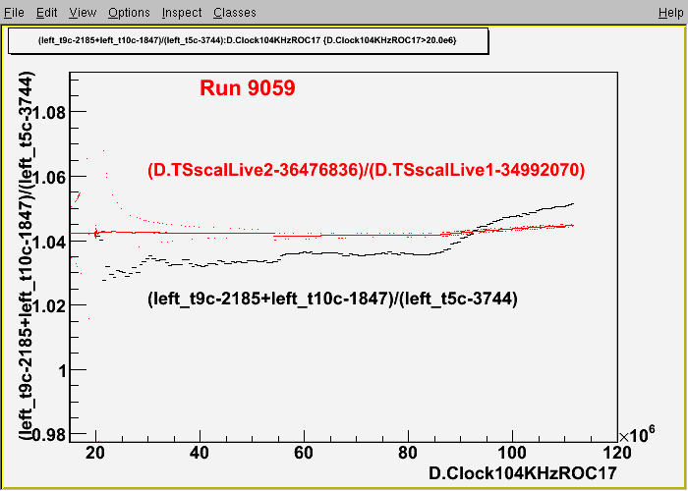Click X axis tick label 60
The image size is (688, 491).
(304, 452)
